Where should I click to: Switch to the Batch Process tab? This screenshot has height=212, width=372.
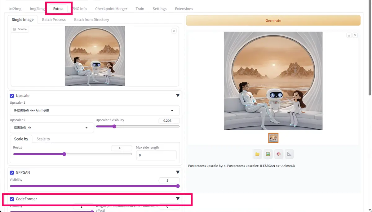[54, 19]
